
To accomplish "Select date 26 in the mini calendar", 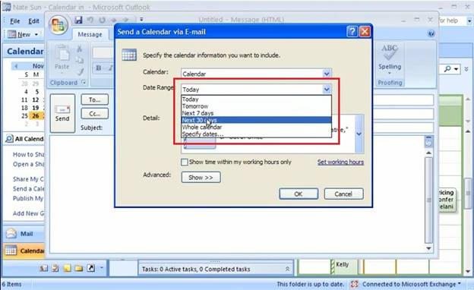I will pos(36,115).
